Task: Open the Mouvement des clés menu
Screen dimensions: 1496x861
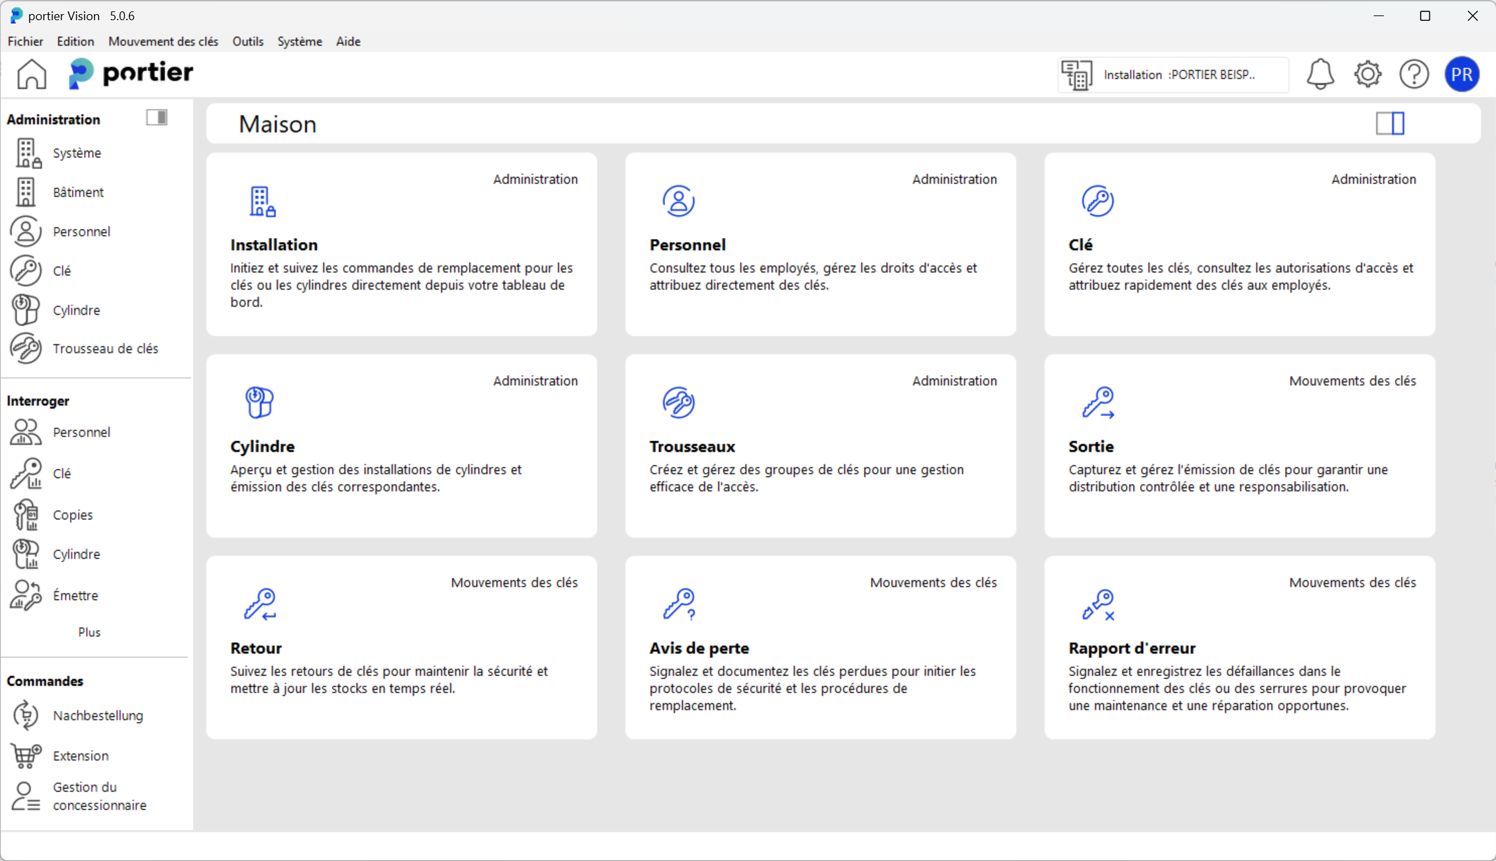Action: [x=163, y=41]
